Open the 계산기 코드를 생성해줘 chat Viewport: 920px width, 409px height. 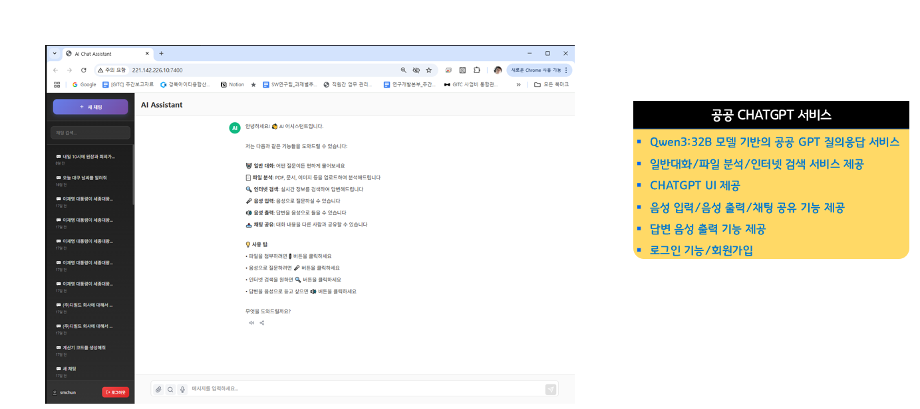(x=84, y=347)
